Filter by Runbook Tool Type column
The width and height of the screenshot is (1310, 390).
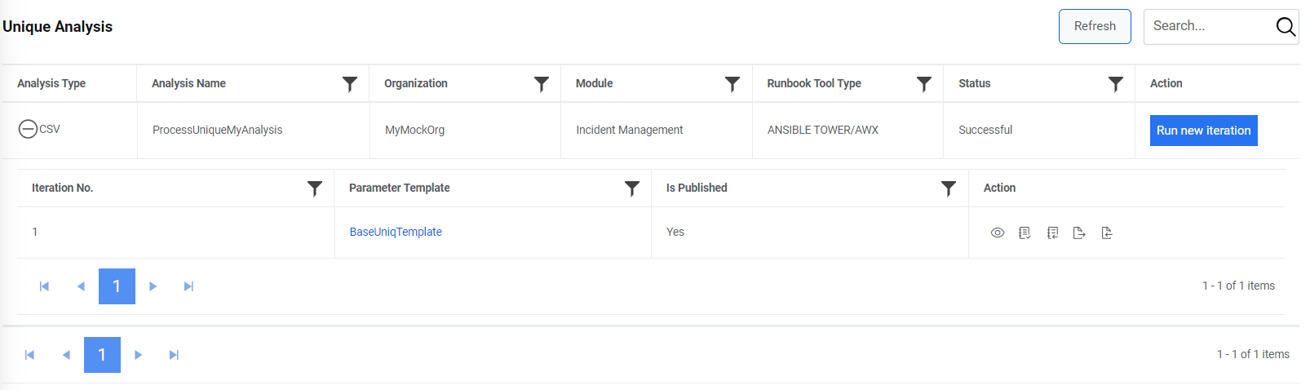pos(923,84)
